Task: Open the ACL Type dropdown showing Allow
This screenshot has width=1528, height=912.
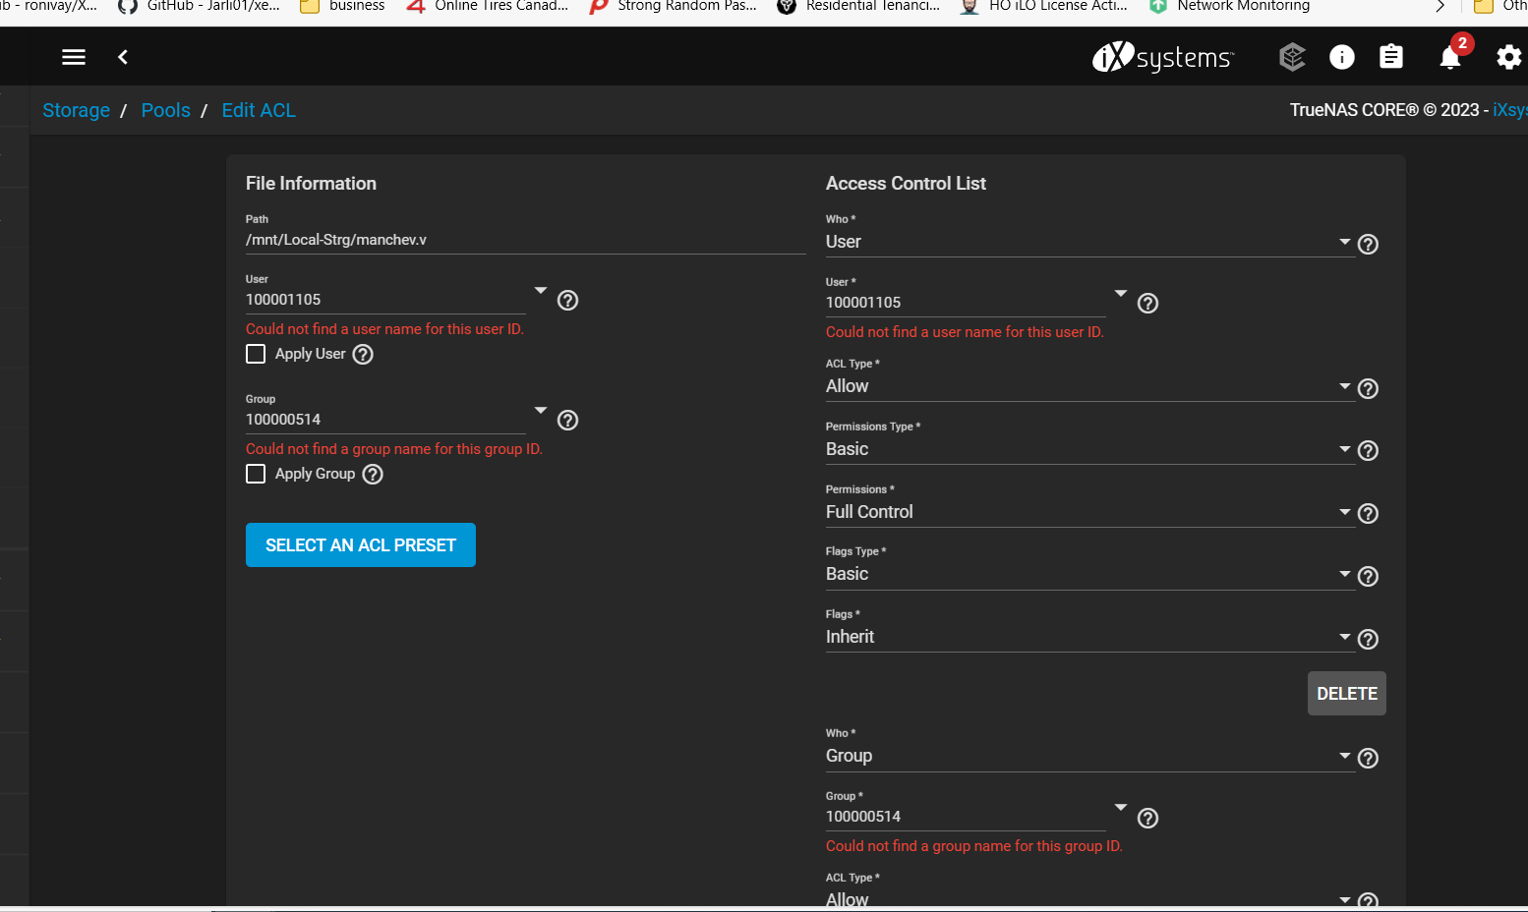Action: 1087,386
